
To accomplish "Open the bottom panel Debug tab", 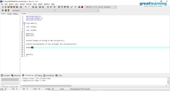I will (x=38, y=75).
